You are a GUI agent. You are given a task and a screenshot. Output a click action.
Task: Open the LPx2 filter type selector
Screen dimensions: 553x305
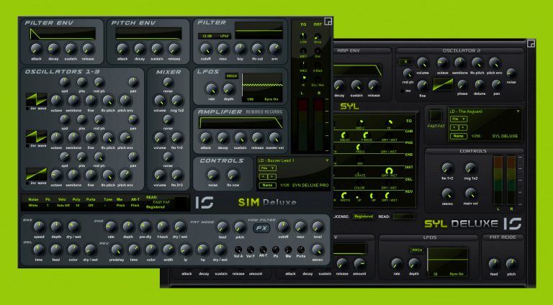point(224,36)
